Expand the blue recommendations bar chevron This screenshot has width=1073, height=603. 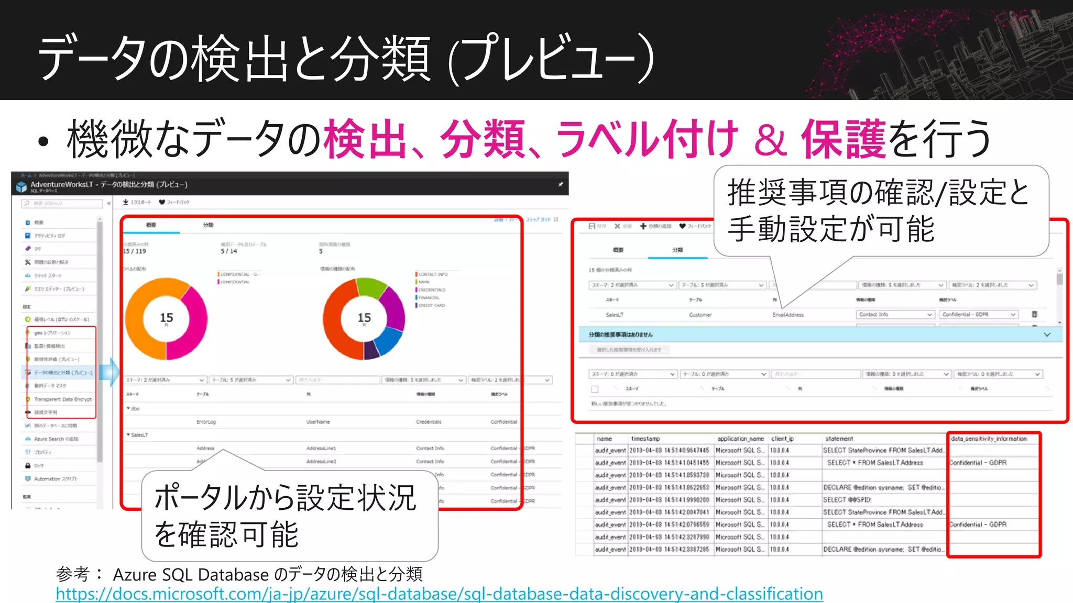pos(1047,334)
